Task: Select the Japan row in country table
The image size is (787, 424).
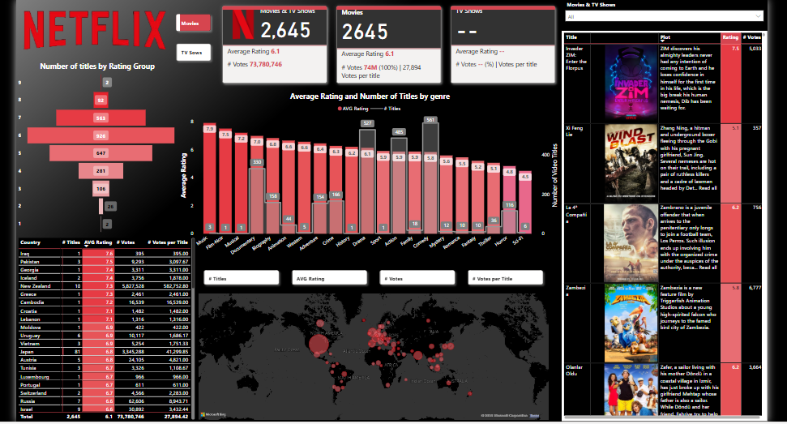Action: [104, 352]
